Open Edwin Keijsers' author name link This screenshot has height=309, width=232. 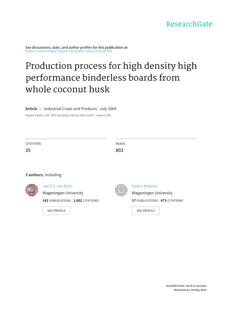pyautogui.click(x=145, y=186)
